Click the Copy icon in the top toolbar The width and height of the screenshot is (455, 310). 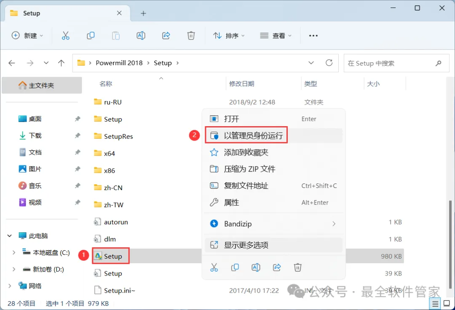[91, 36]
